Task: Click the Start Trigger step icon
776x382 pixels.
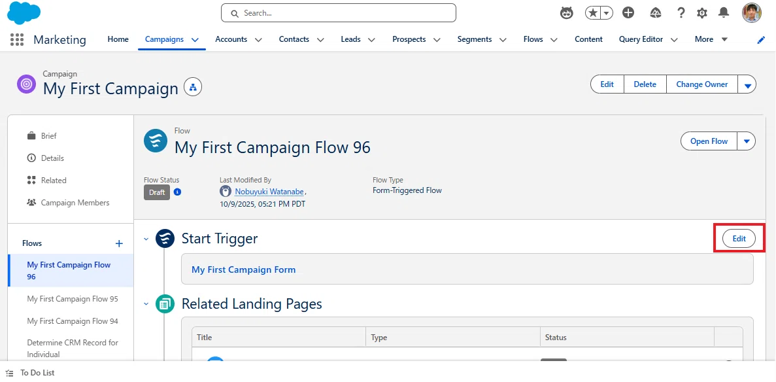Action: (165, 238)
